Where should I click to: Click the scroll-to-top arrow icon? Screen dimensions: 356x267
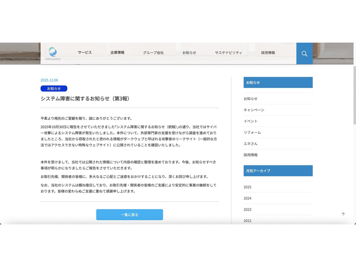(x=343, y=214)
